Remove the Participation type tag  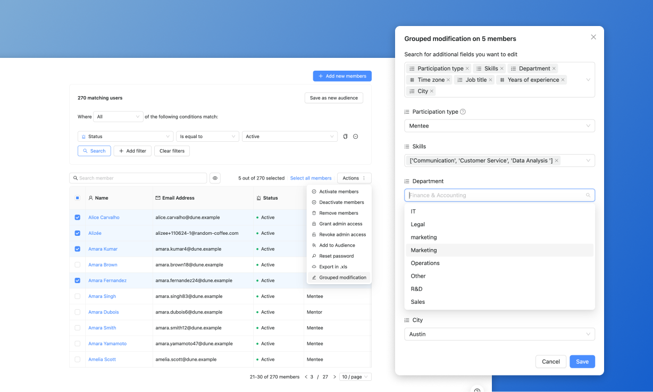pyautogui.click(x=467, y=69)
